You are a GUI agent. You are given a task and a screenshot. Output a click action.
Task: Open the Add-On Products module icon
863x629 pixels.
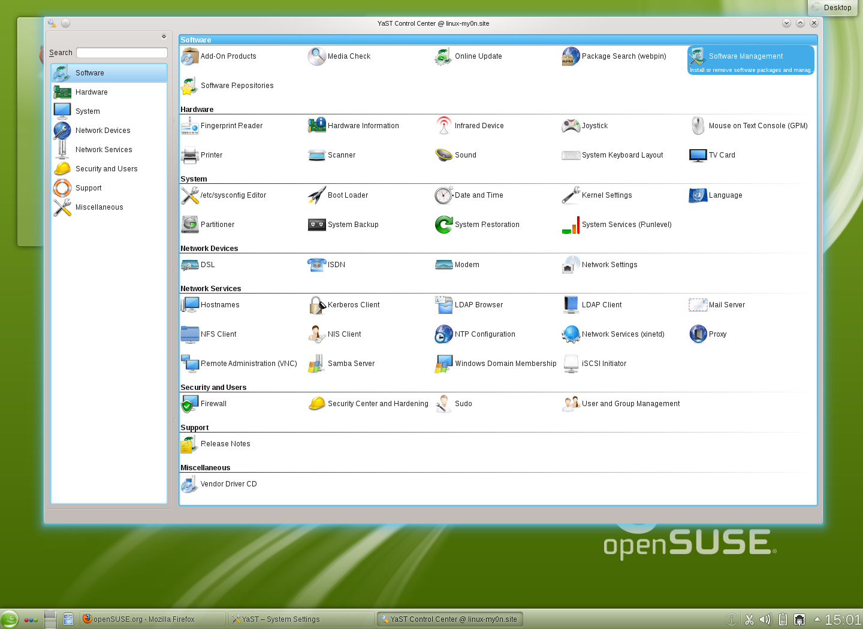click(x=190, y=56)
